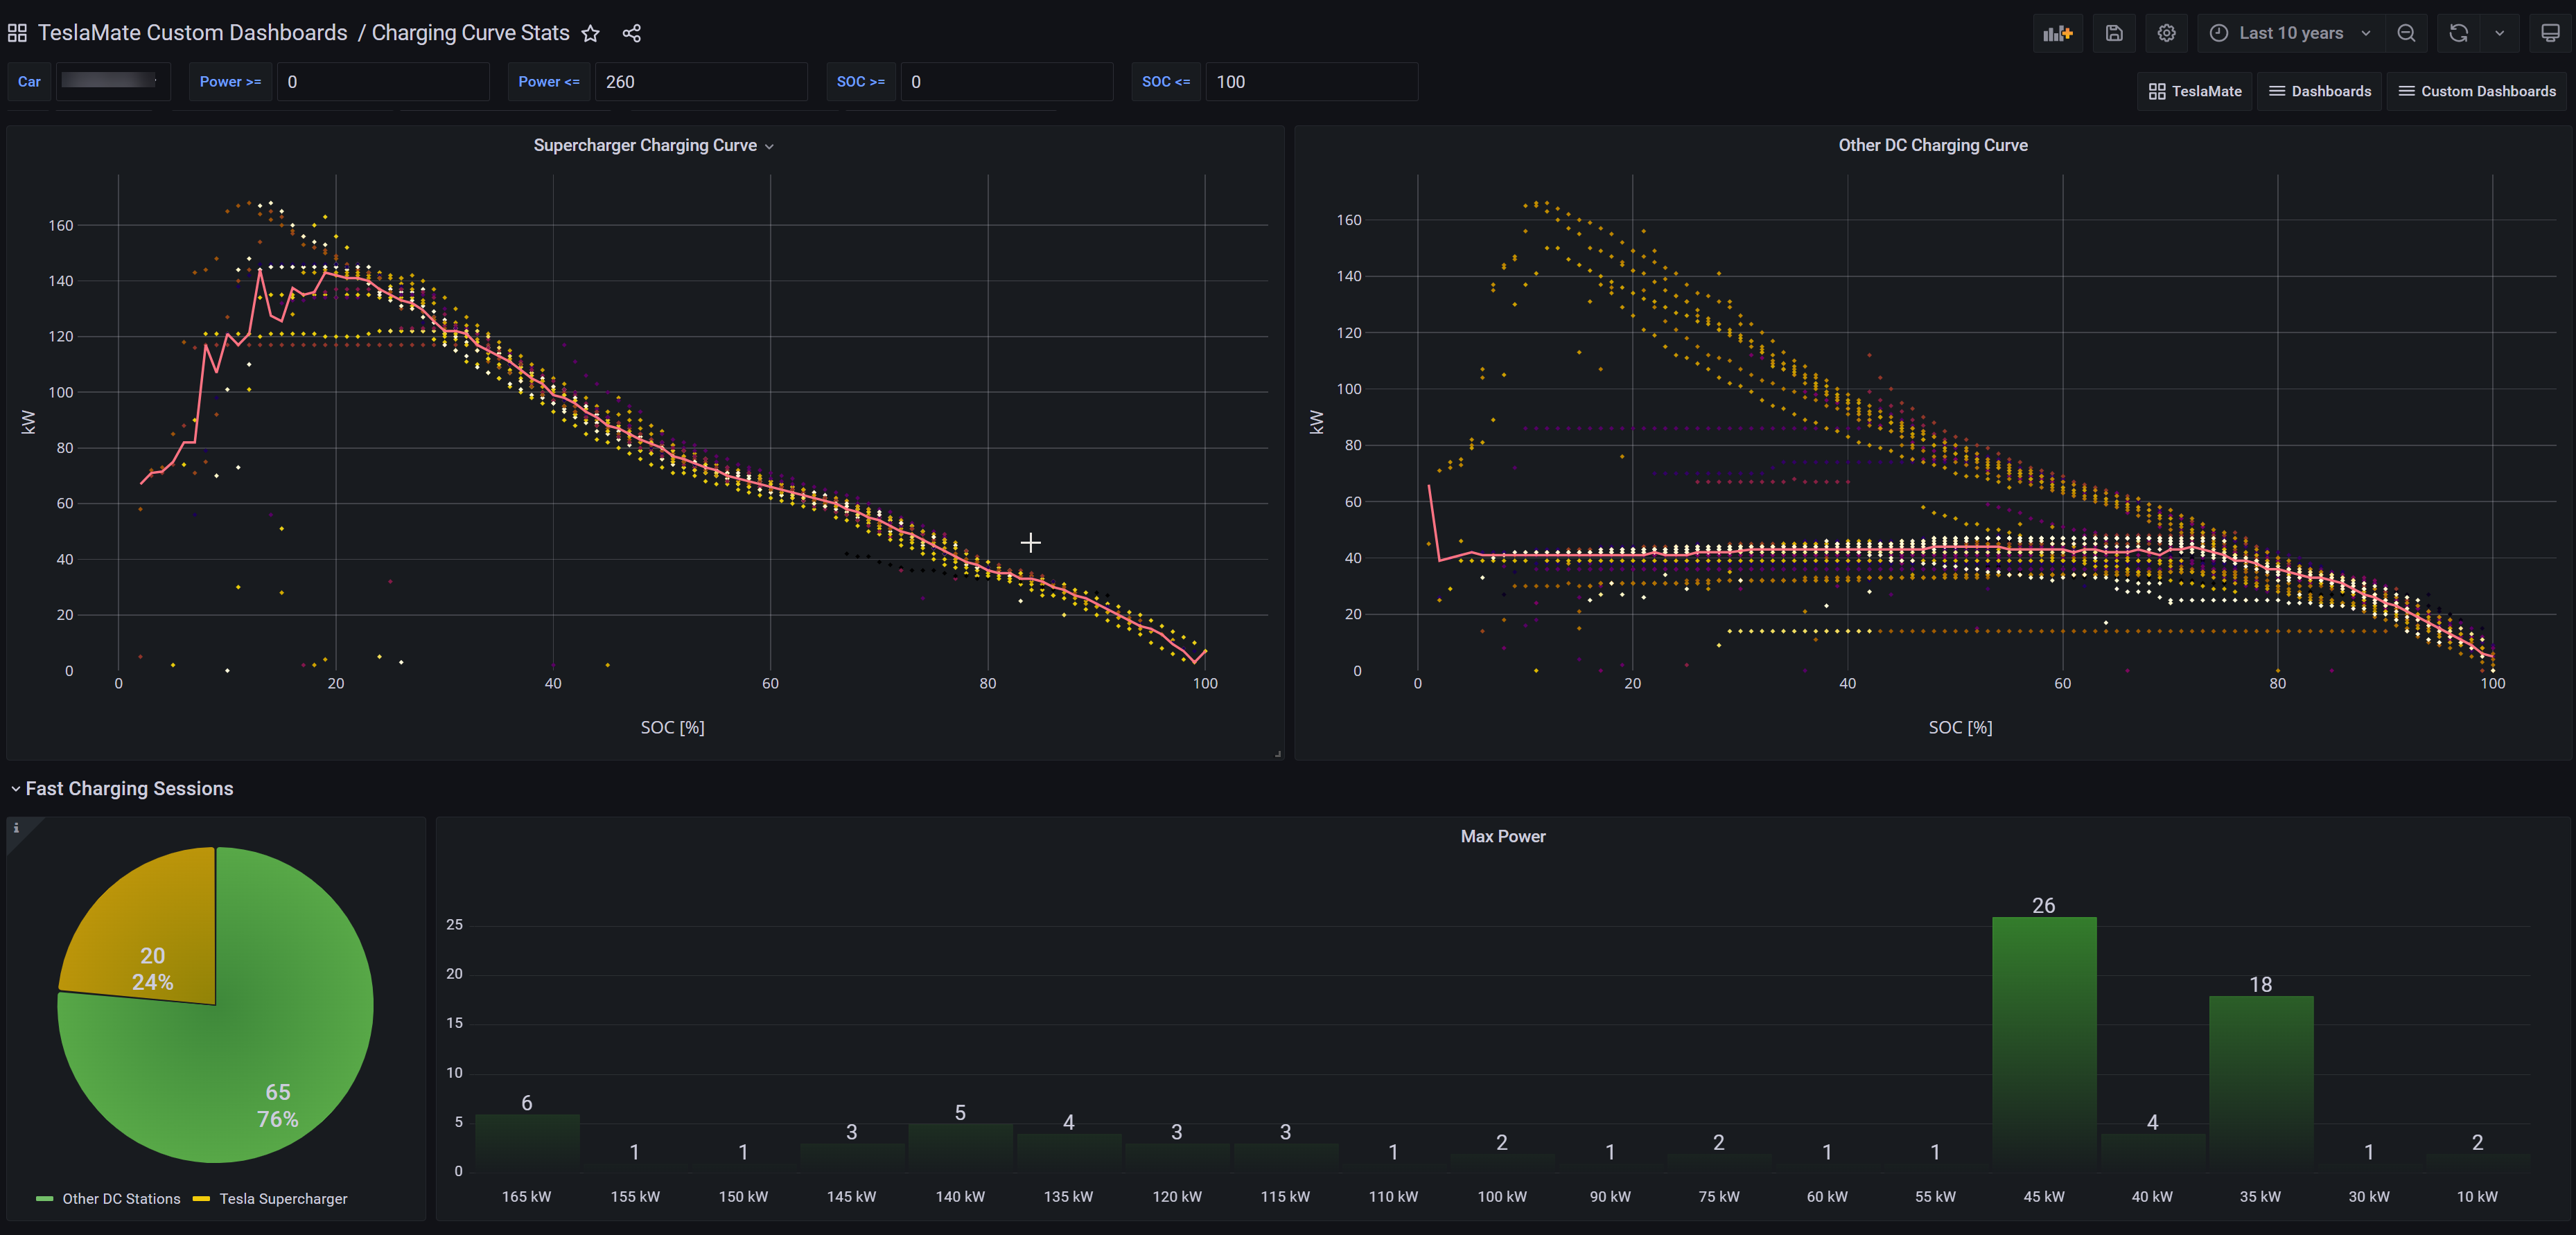
Task: Save dashboard with the floppy disk icon
Action: pos(2113,33)
